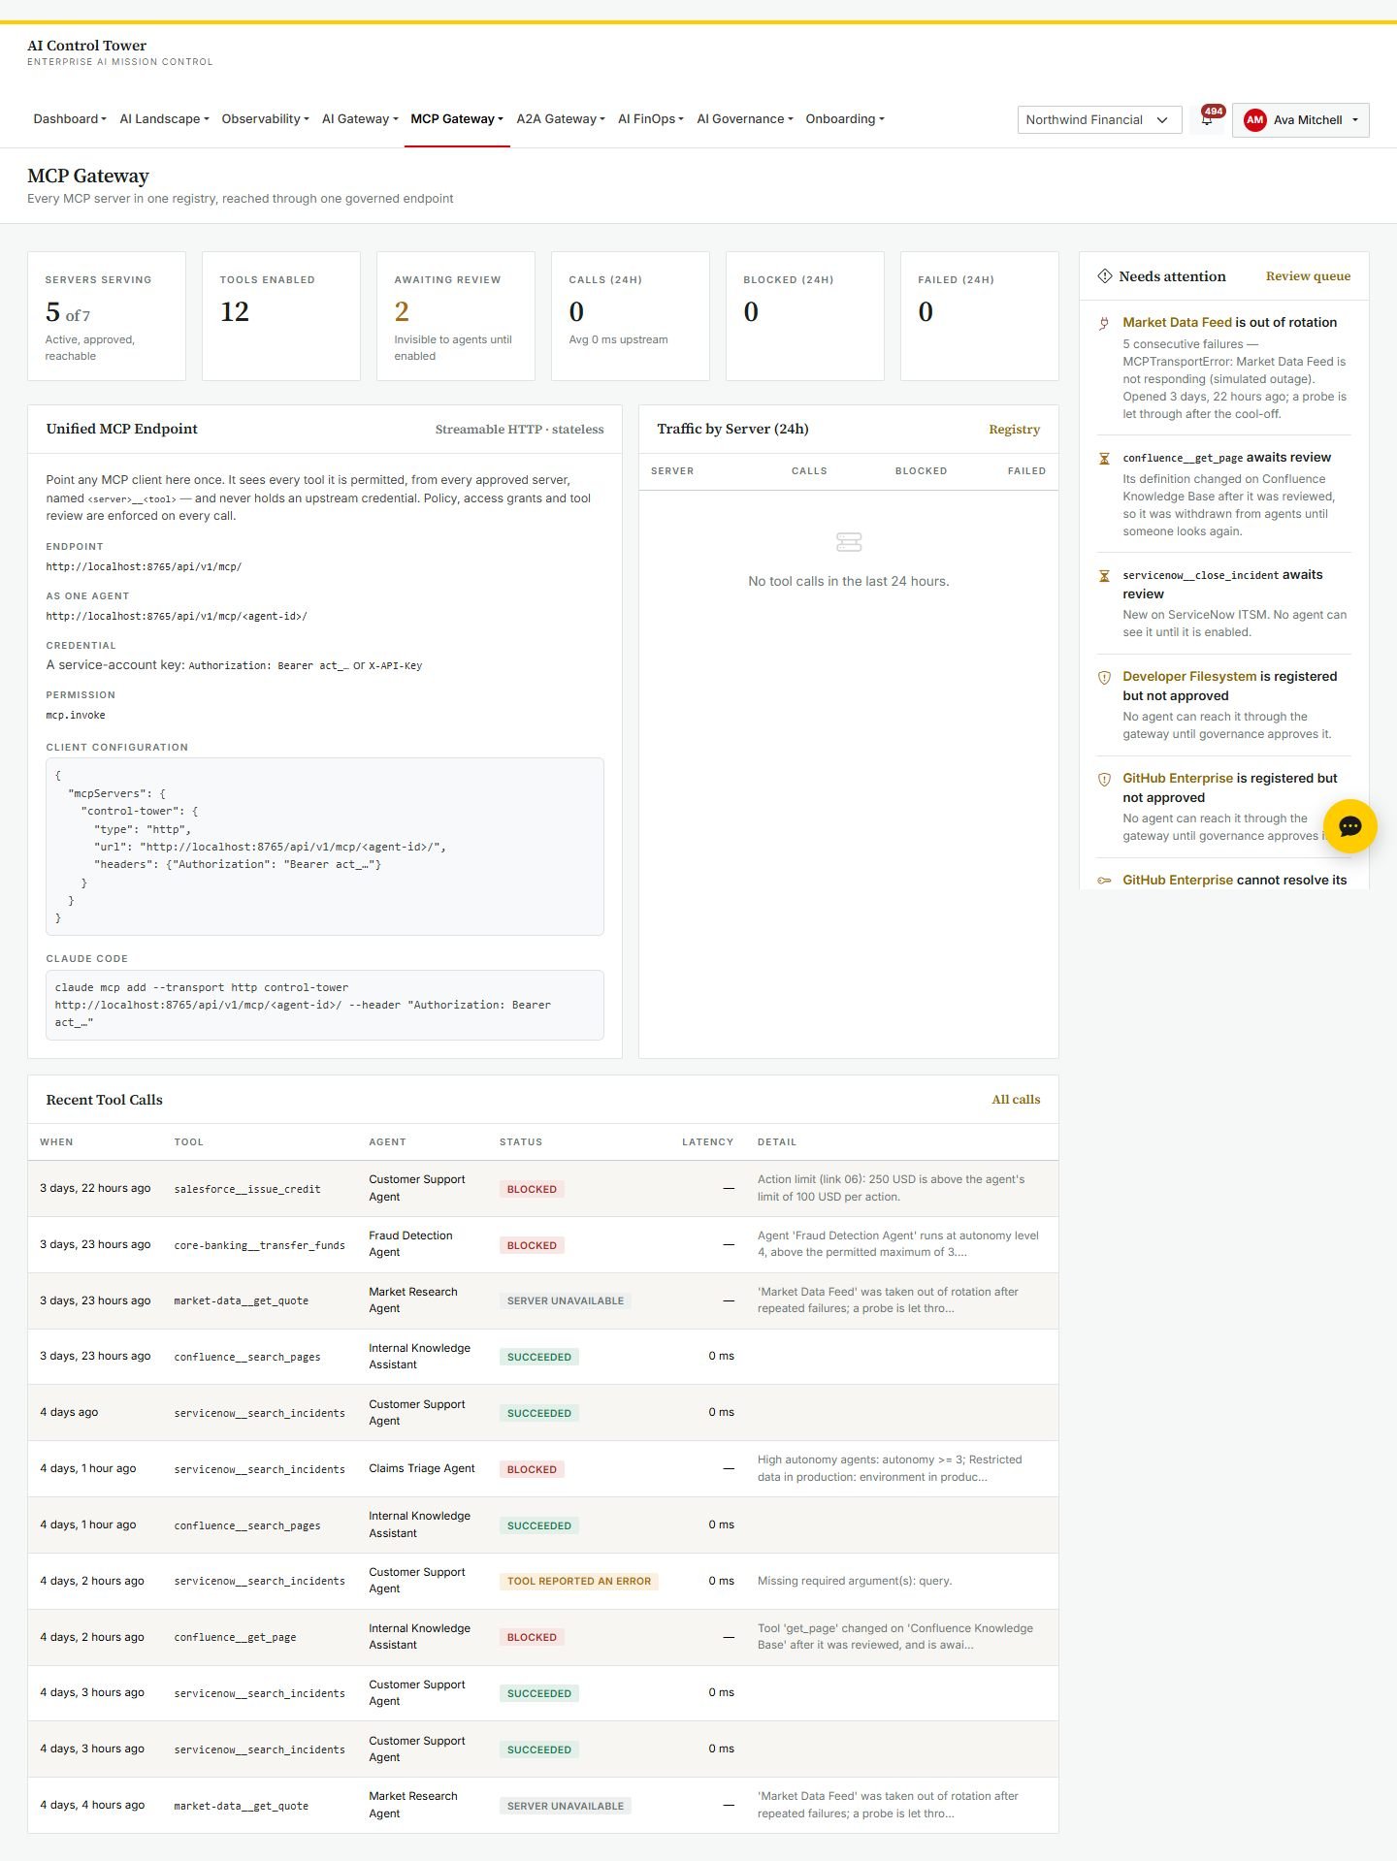Click salesforce__issue_credit tool cell

[247, 1189]
